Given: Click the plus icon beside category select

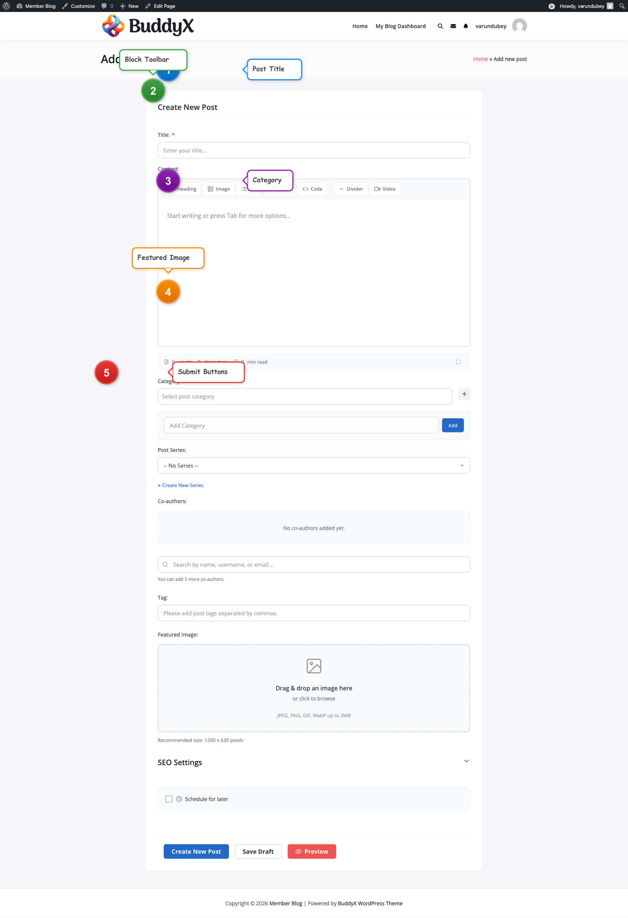Looking at the screenshot, I should [x=464, y=394].
